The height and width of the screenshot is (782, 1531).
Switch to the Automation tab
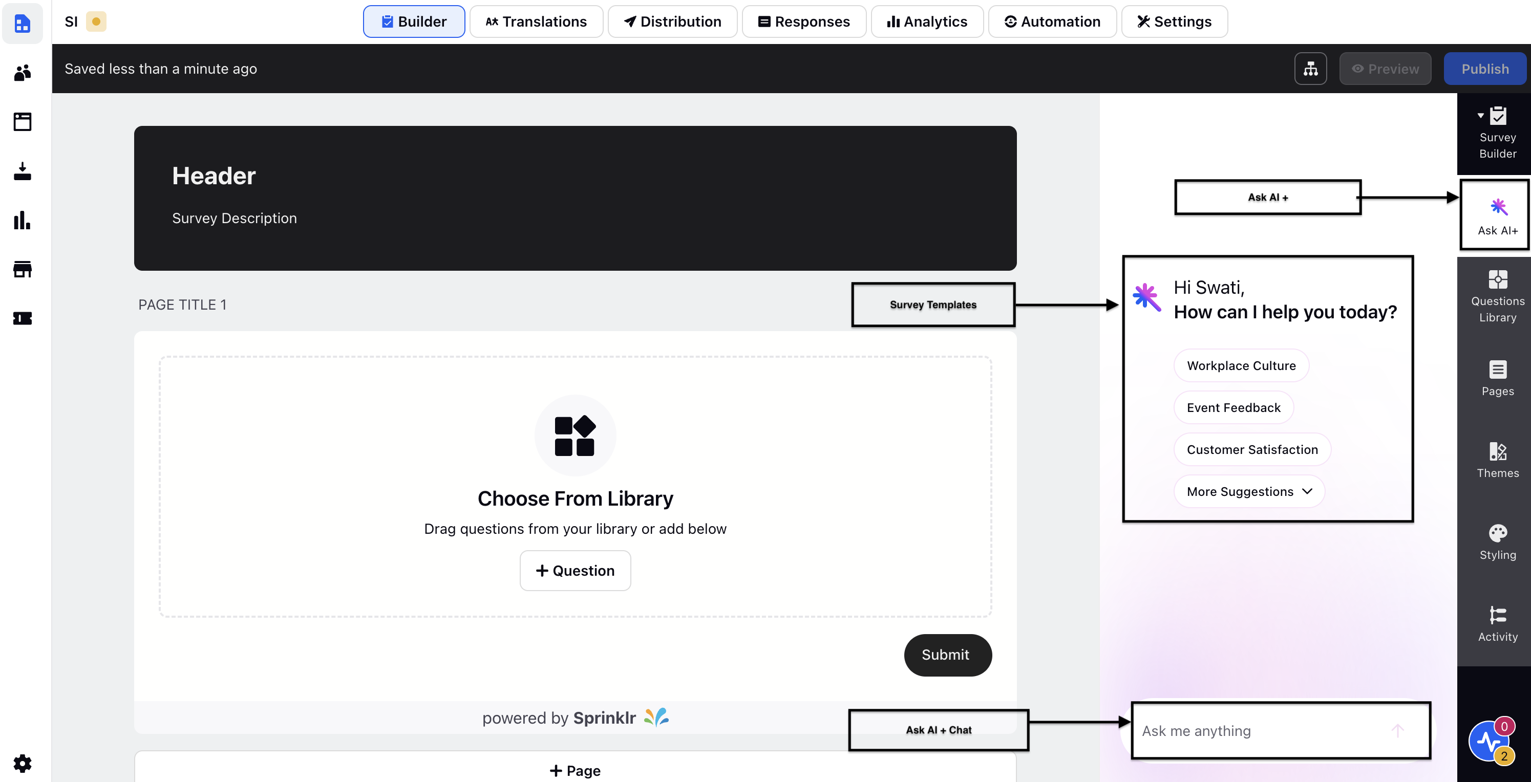pos(1052,21)
